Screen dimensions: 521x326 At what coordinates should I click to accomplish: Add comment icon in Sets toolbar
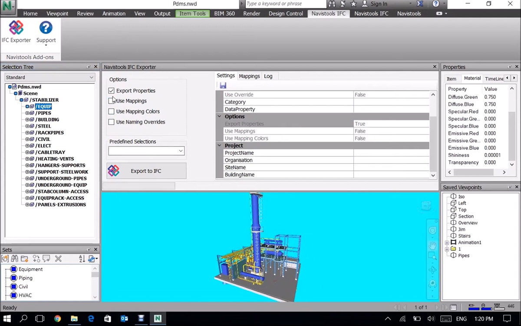[x=46, y=259]
